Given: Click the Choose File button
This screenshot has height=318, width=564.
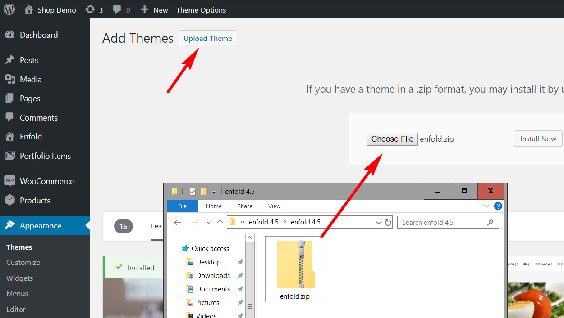Looking at the screenshot, I should click(x=392, y=139).
